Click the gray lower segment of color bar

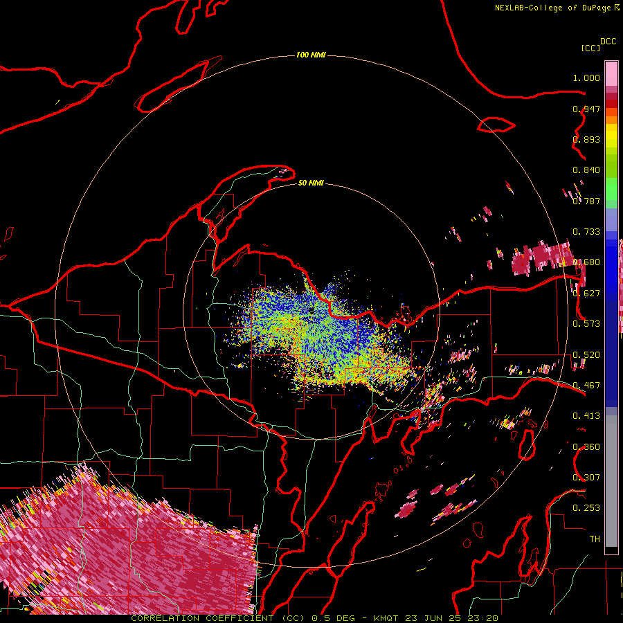[x=611, y=481]
